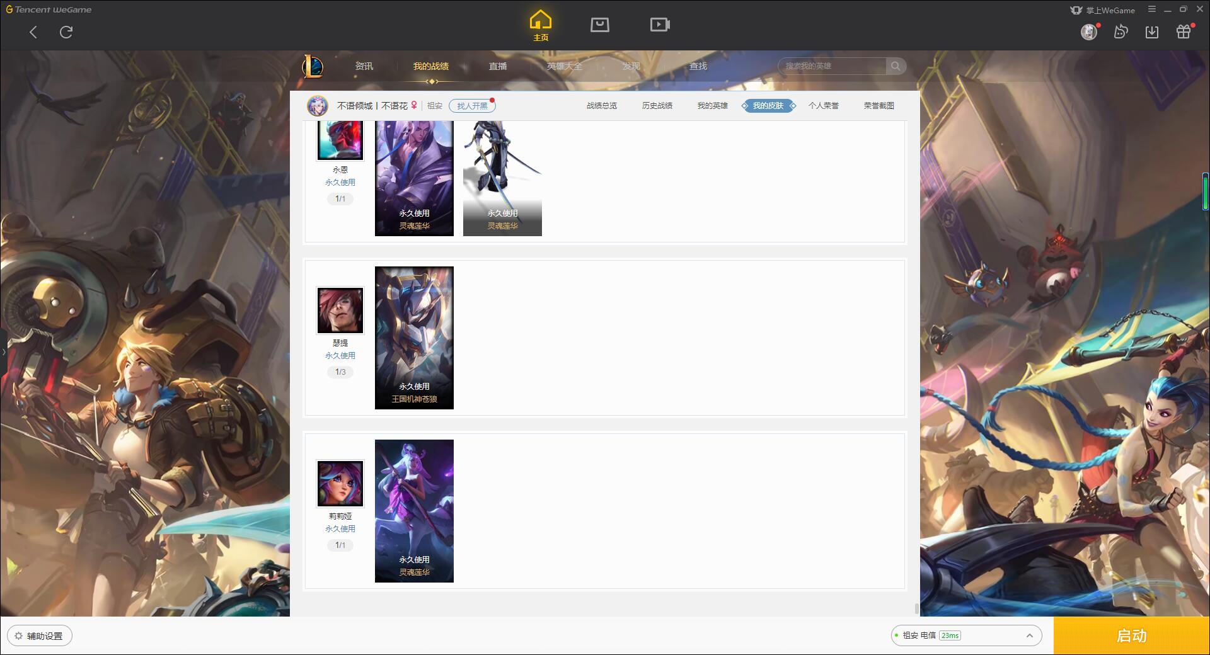Click the 莉莉娅 champion portrait
The height and width of the screenshot is (655, 1210).
[x=340, y=484]
